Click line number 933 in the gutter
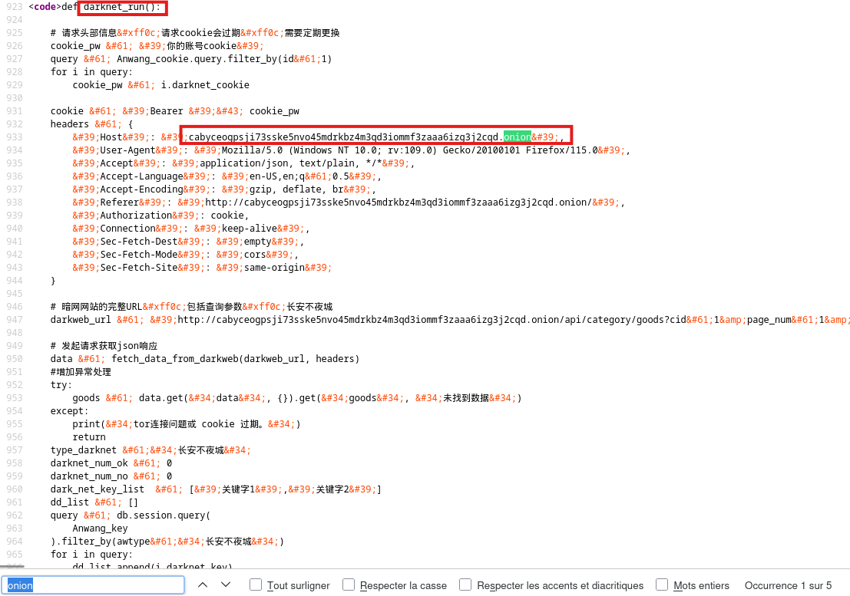This screenshot has width=850, height=596. 14,137
